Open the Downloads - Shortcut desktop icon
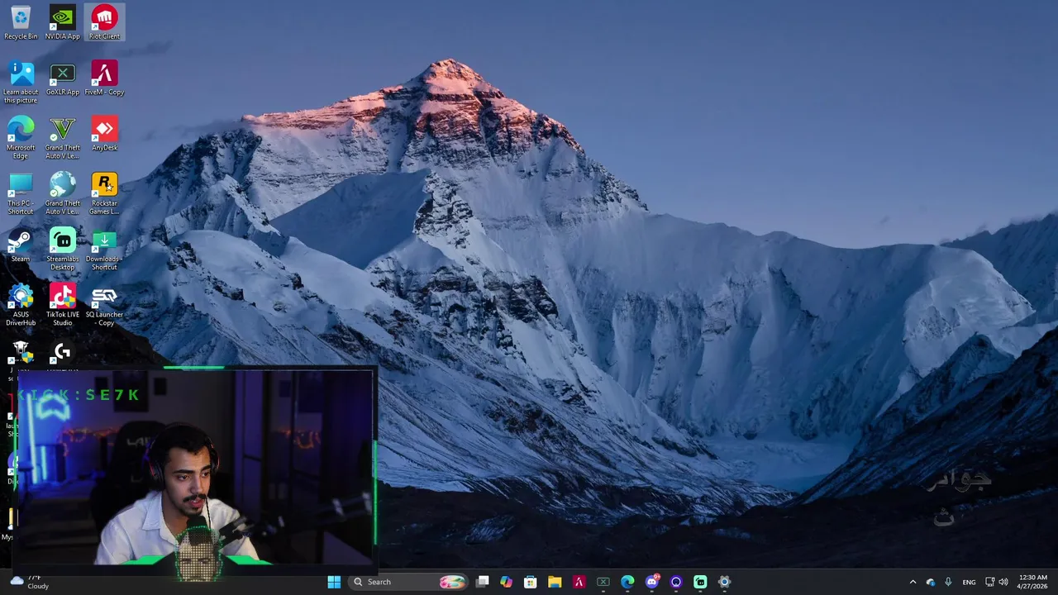 pyautogui.click(x=104, y=249)
